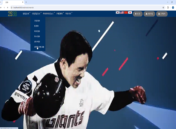Open the browser extensions puzzle icon

168,8
